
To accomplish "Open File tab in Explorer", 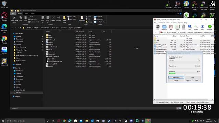I will [x=13, y=14].
